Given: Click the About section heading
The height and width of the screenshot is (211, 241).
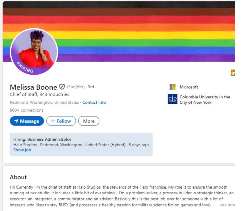Looking at the screenshot, I should coord(18,177).
